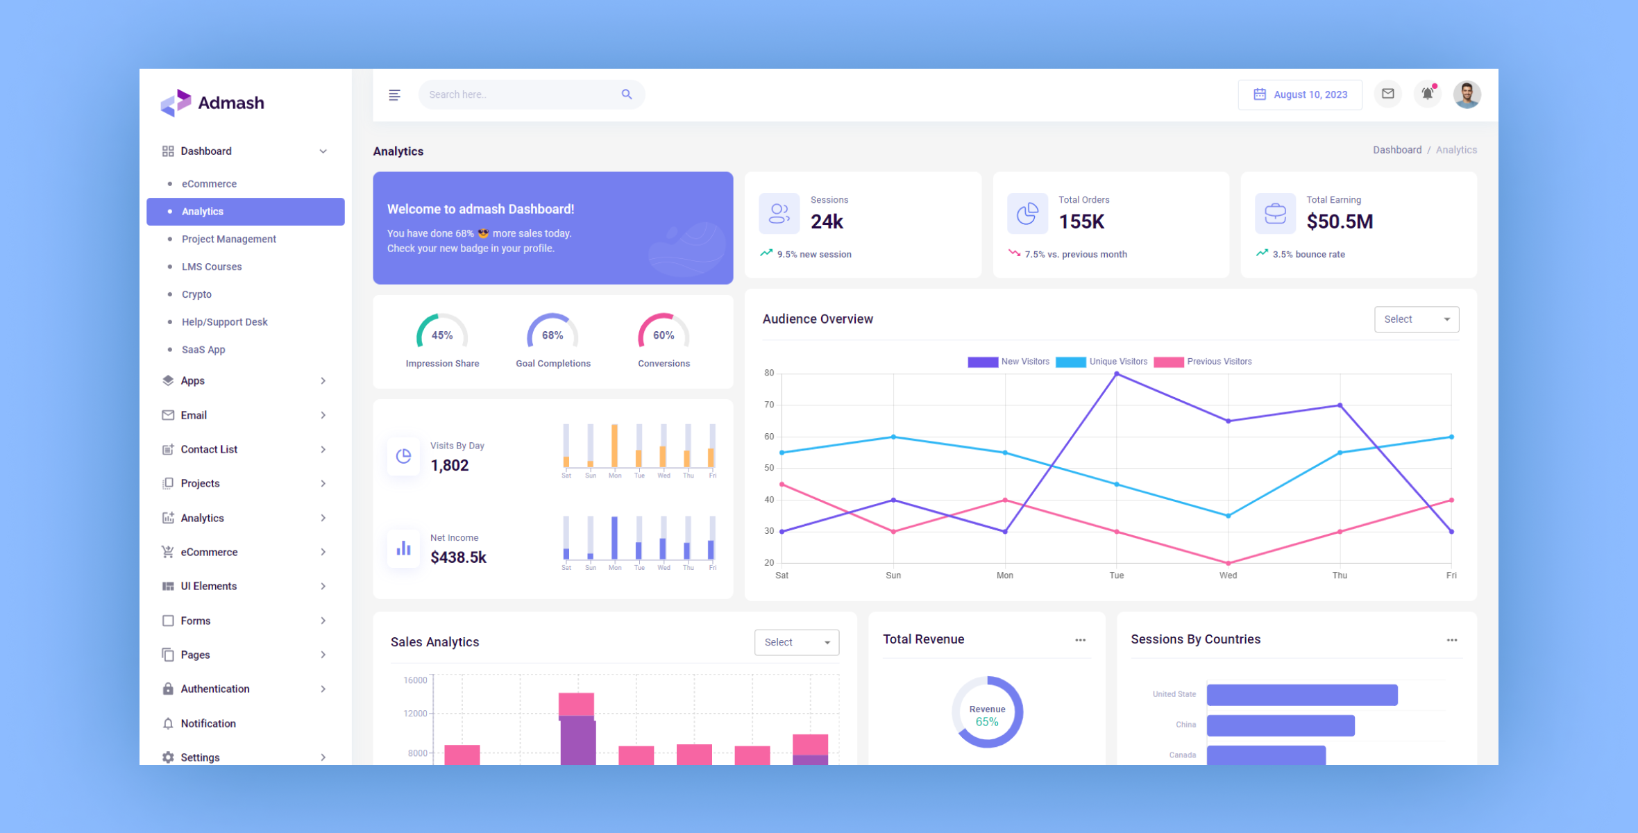The height and width of the screenshot is (833, 1638).
Task: Click the Email sidebar icon
Action: click(169, 414)
